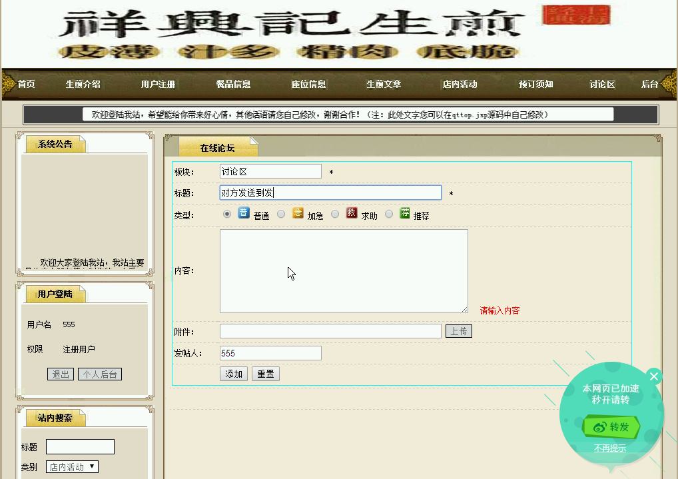Select the 加急 radio button
The height and width of the screenshot is (479, 678).
click(x=281, y=214)
